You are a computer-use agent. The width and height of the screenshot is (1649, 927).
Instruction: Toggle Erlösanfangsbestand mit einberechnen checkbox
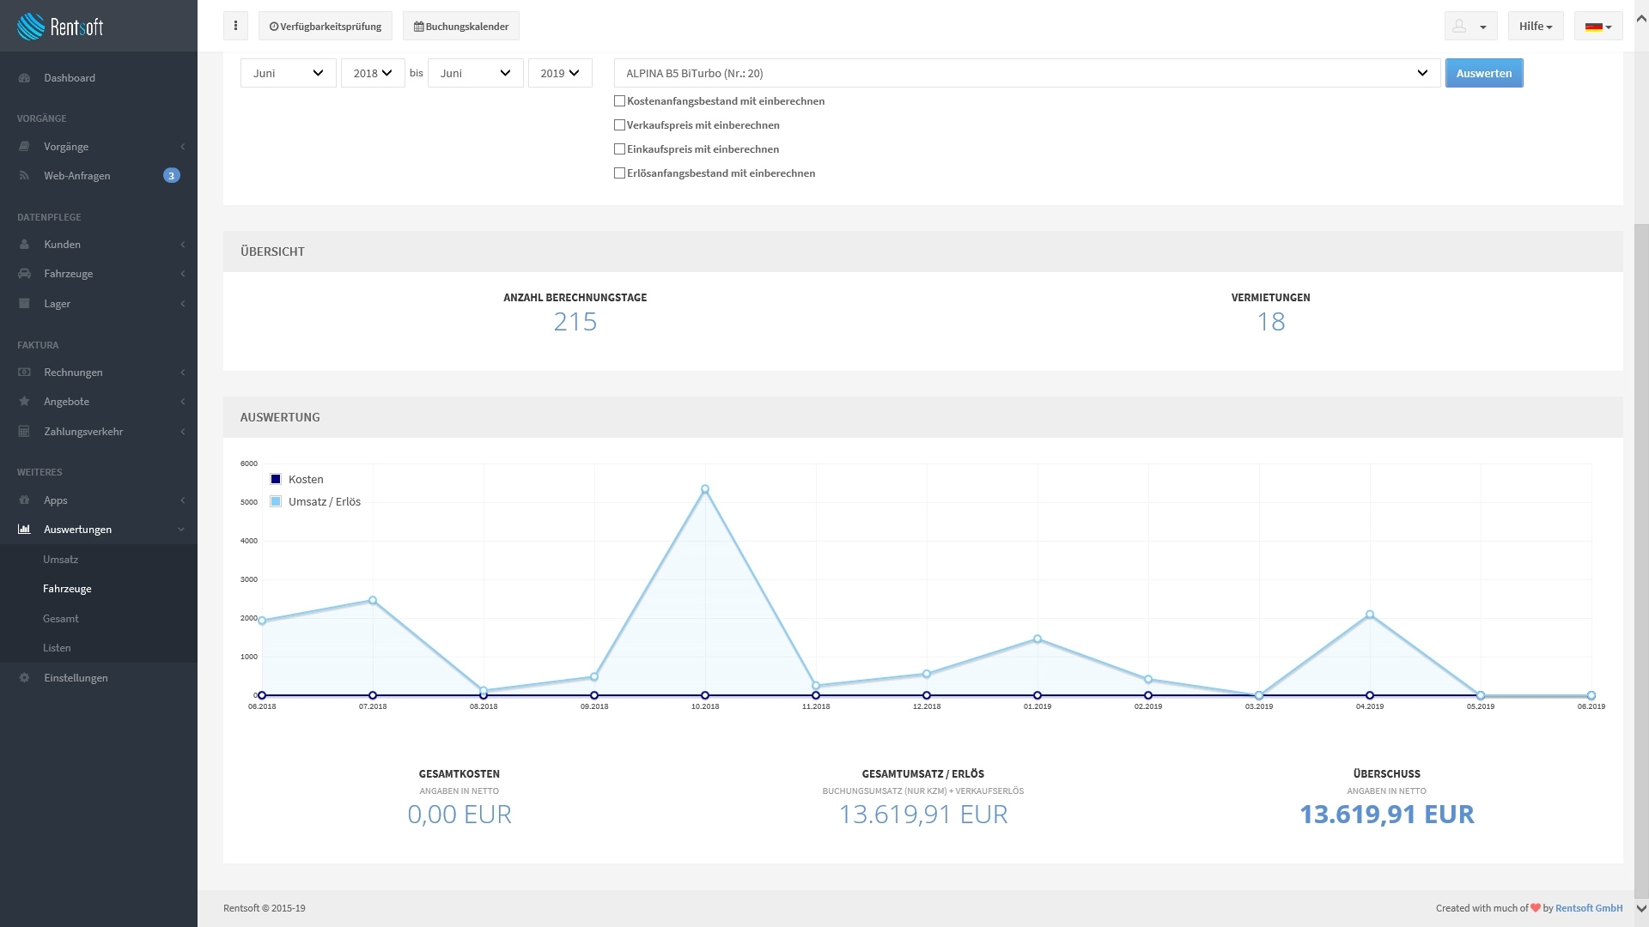(x=619, y=173)
